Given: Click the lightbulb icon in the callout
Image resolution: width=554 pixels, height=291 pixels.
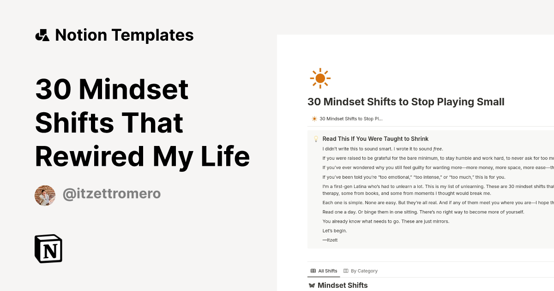Looking at the screenshot, I should coord(315,139).
